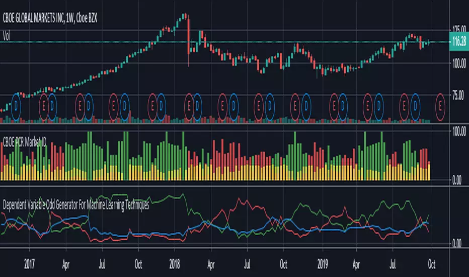Click the Vol indicator label
The height and width of the screenshot is (277, 469).
[x=6, y=36]
